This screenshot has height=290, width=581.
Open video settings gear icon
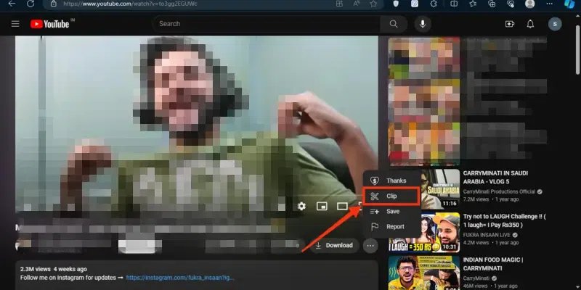point(301,206)
